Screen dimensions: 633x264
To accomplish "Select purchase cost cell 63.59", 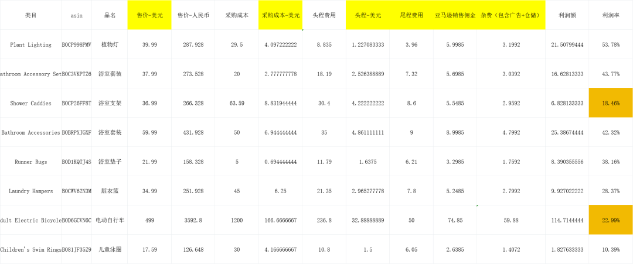I will coord(237,103).
